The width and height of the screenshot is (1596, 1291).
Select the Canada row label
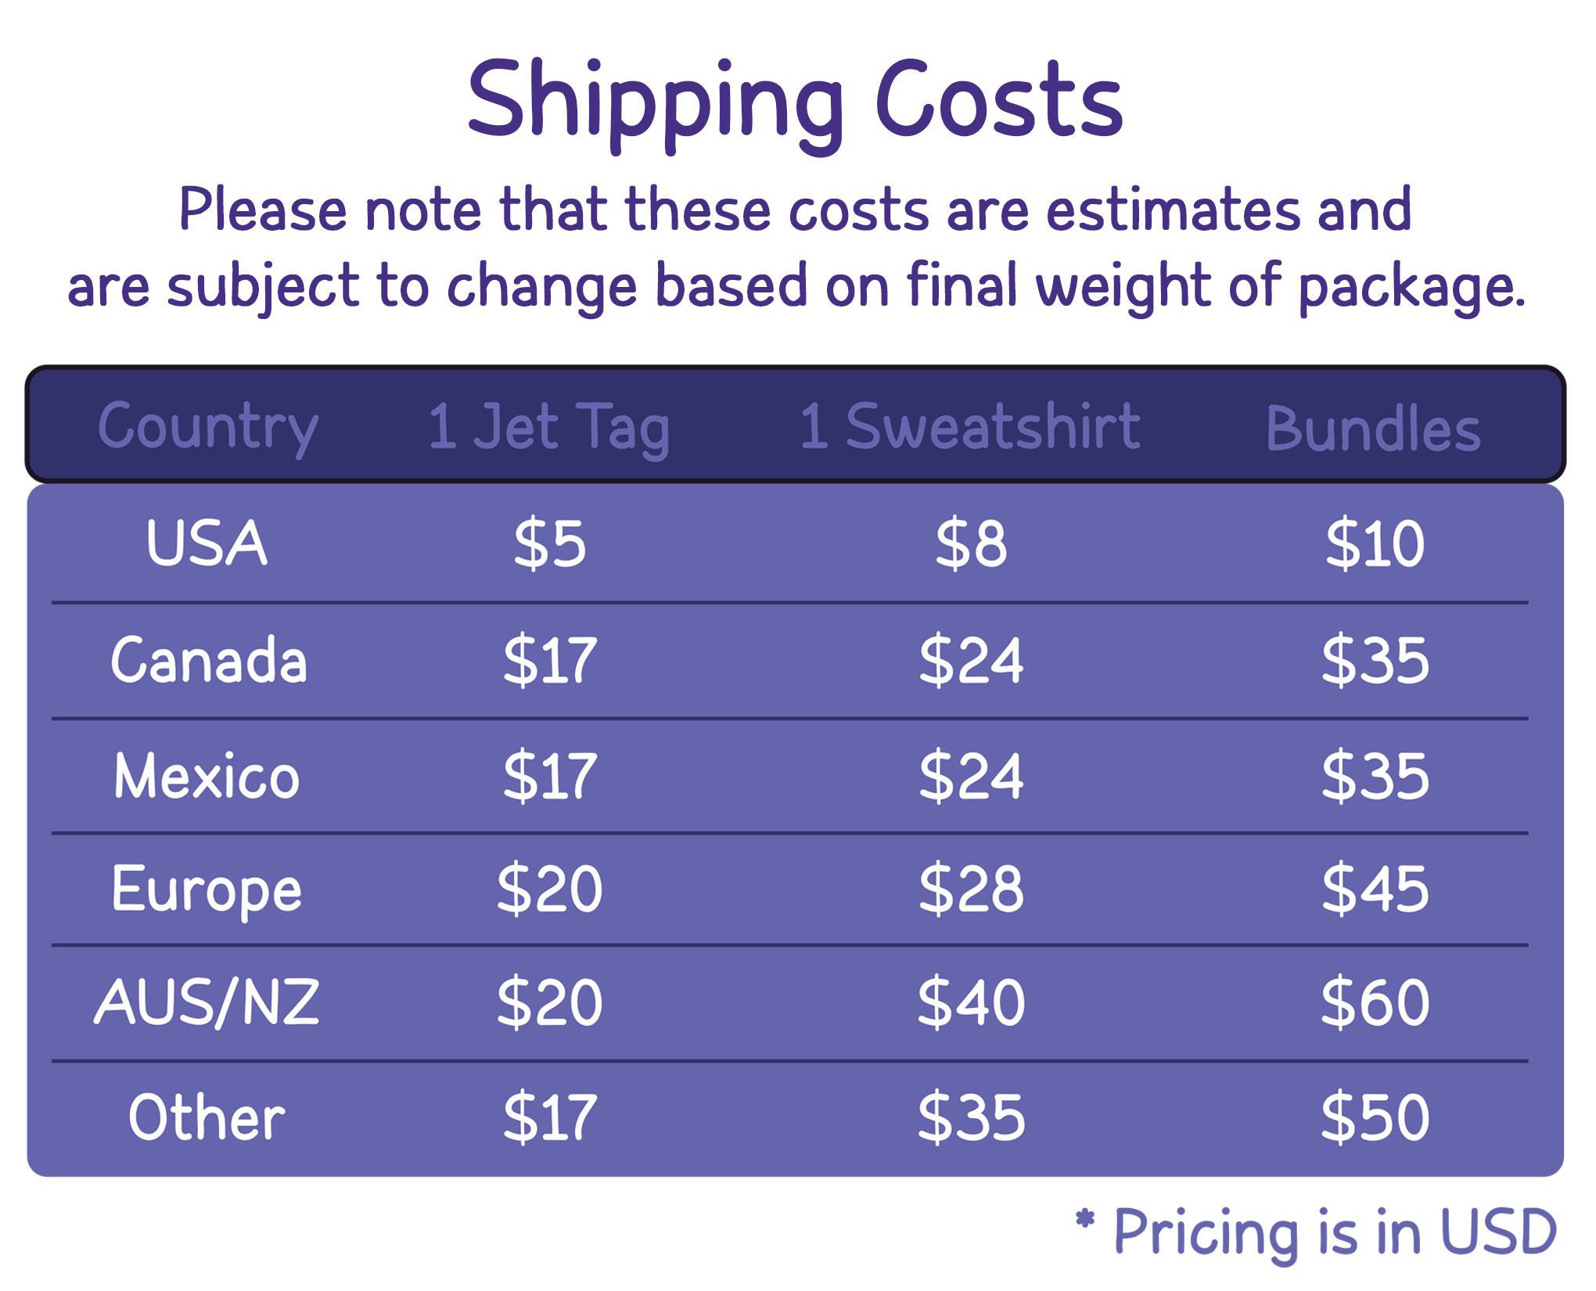pyautogui.click(x=208, y=660)
